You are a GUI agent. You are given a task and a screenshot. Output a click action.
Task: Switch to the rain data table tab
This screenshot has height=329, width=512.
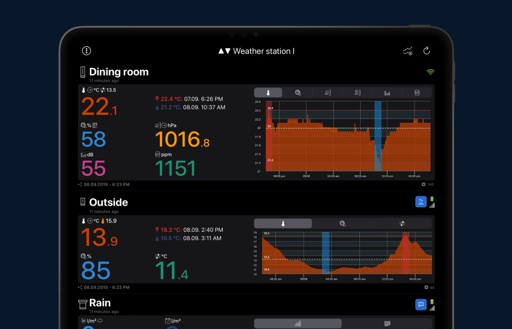[387, 323]
